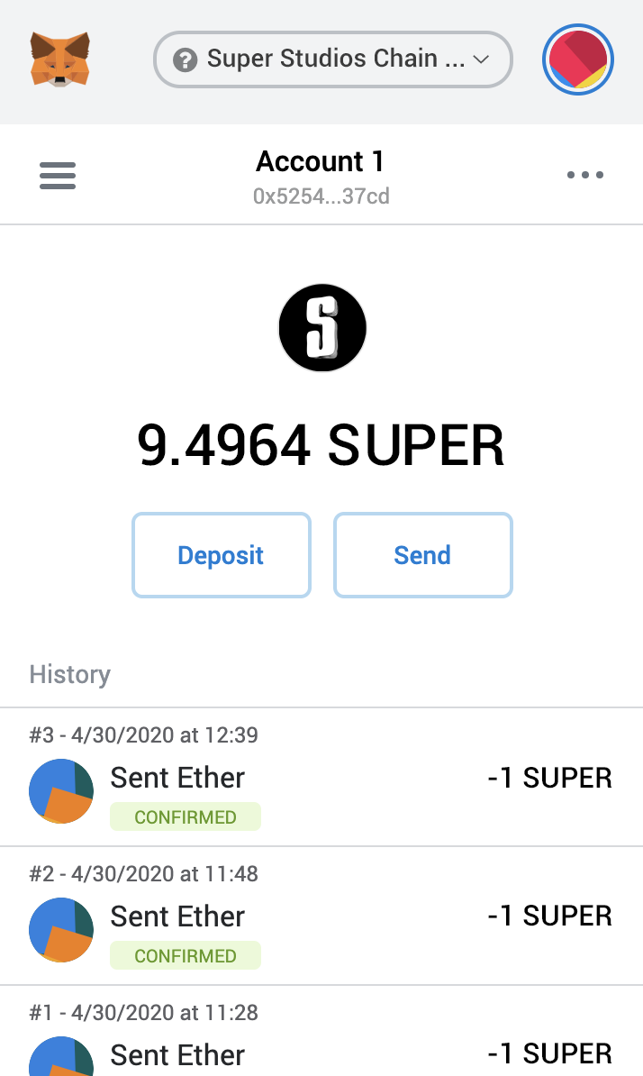Click the MetaMask fox logo

[x=60, y=59]
